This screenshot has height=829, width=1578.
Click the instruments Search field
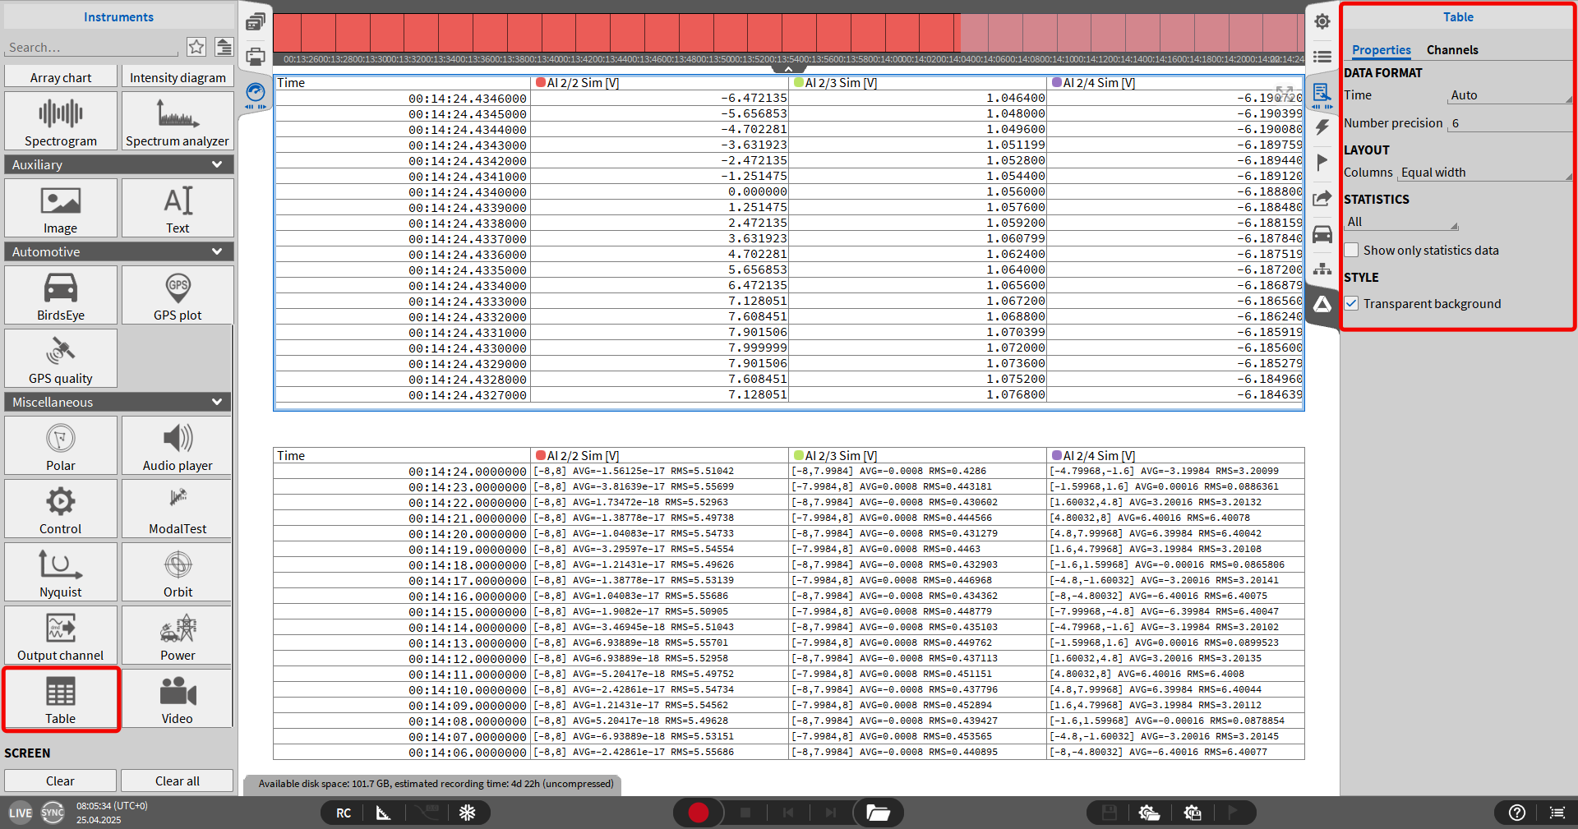tap(92, 48)
